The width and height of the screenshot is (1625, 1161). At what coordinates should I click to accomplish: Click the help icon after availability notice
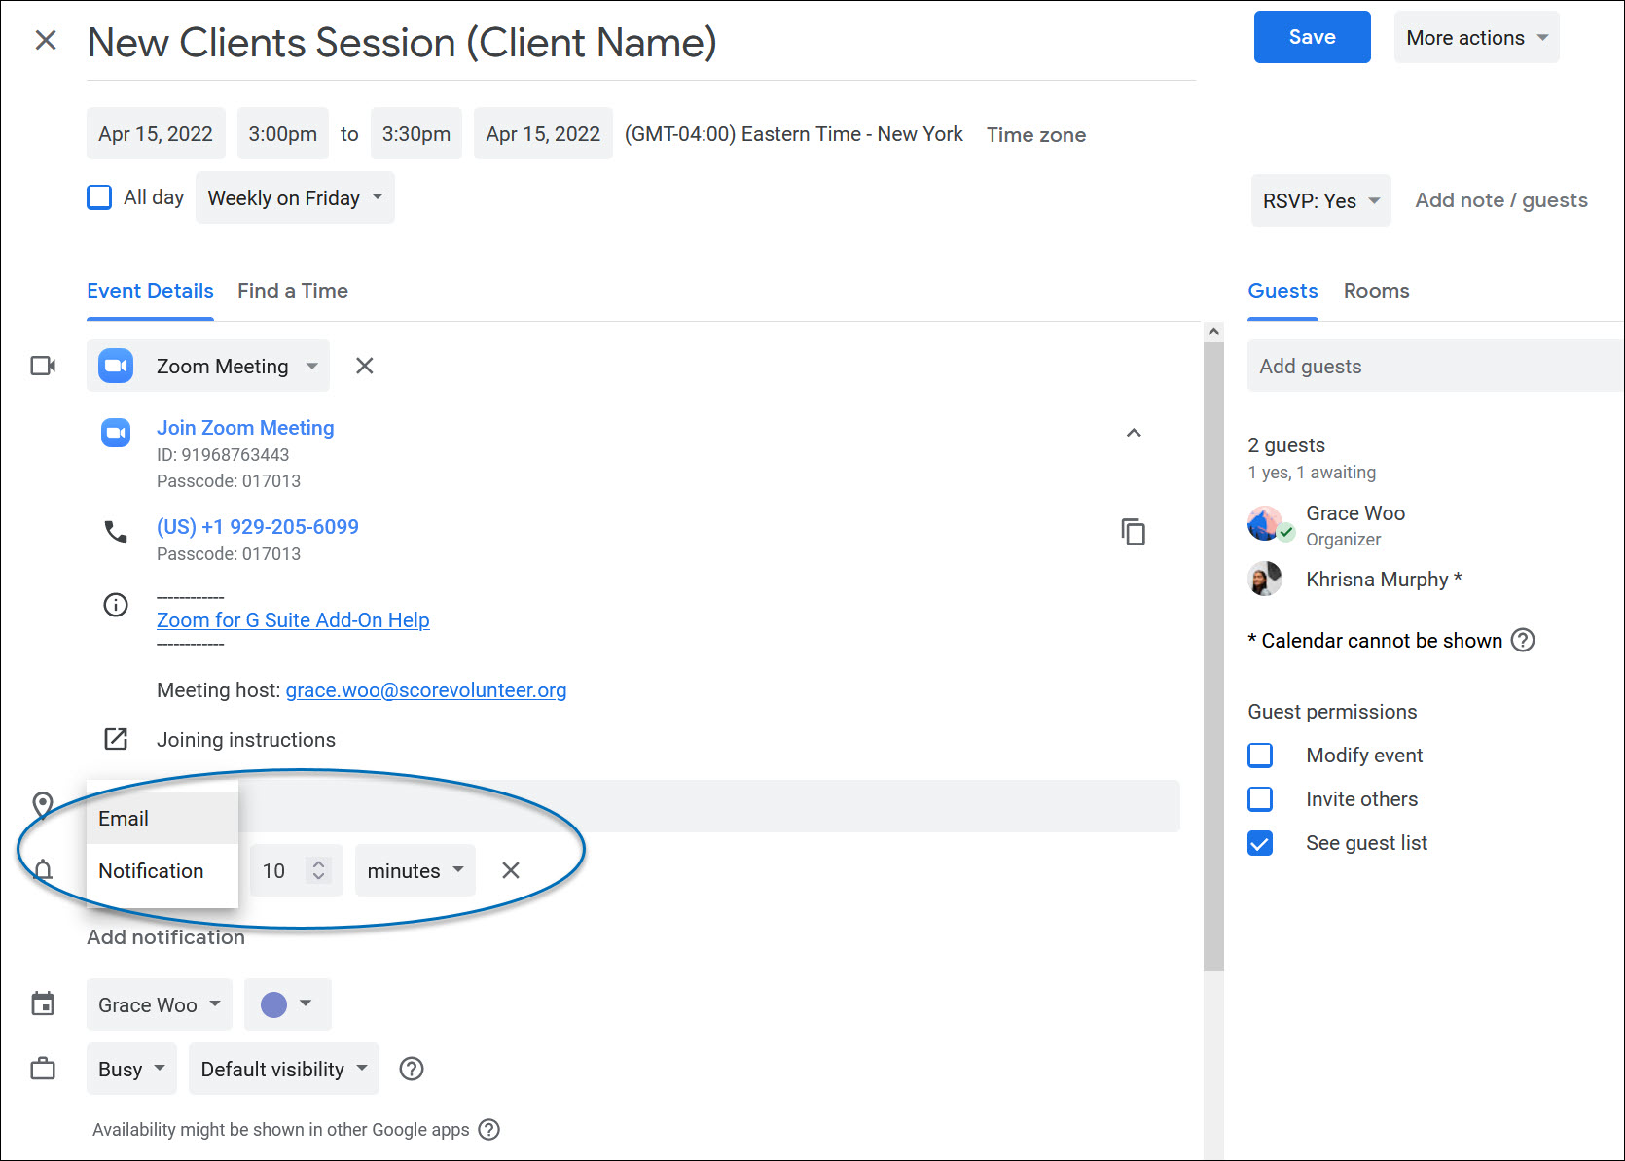point(489,1129)
